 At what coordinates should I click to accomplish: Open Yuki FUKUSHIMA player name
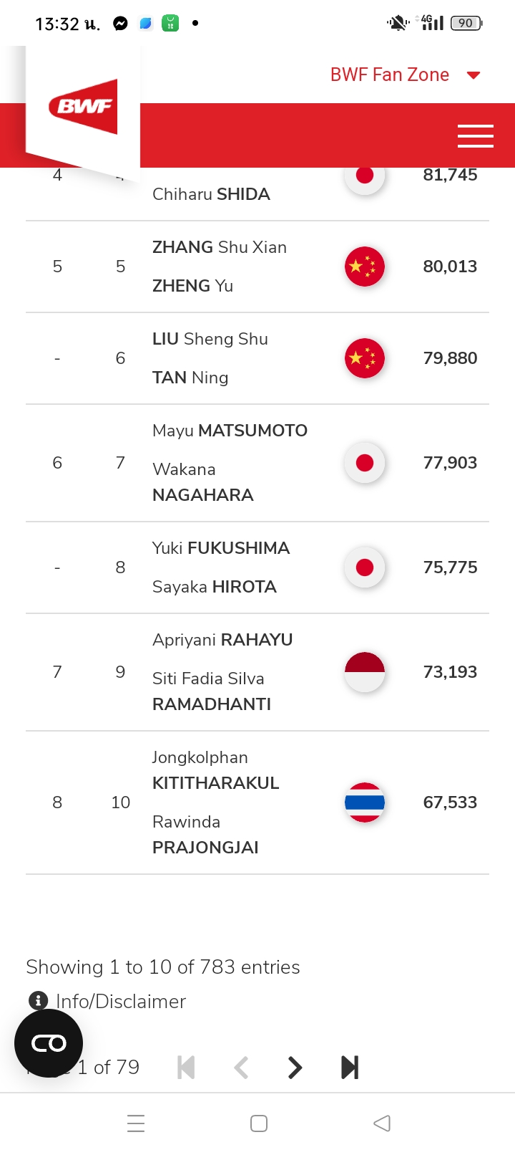(x=221, y=548)
